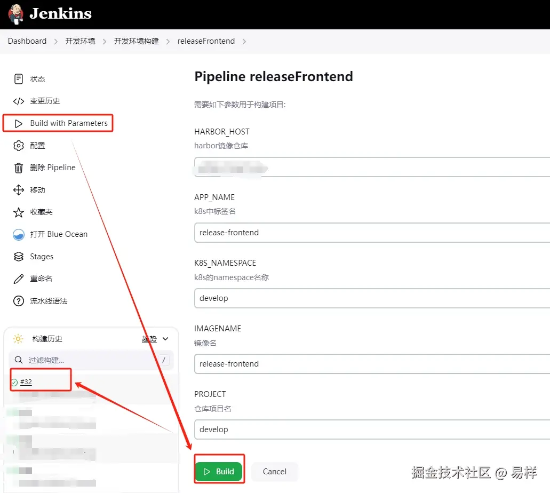The image size is (550, 493).
Task: Click the 状态 status document icon
Action: coord(19,79)
